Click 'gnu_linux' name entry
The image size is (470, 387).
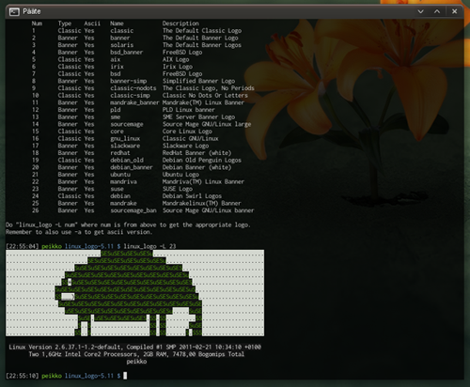(125, 139)
